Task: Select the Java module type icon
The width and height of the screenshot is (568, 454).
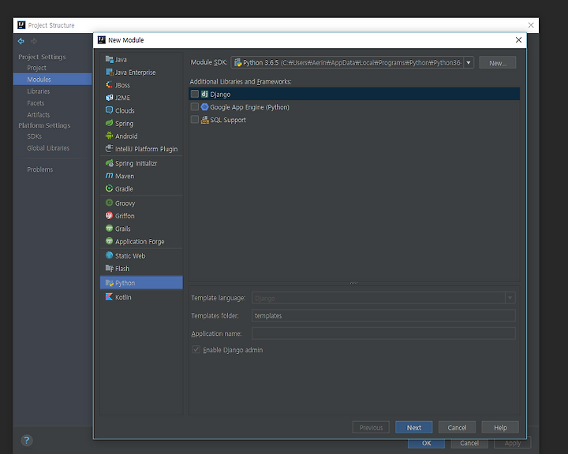Action: point(109,59)
